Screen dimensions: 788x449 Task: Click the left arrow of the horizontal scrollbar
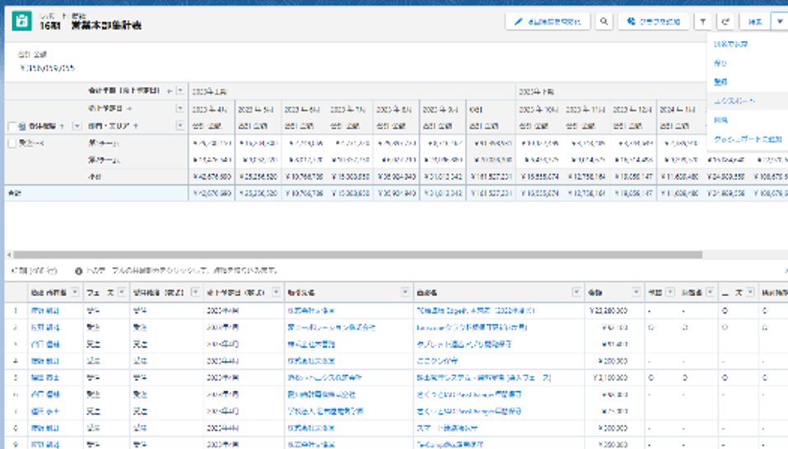[x=8, y=255]
